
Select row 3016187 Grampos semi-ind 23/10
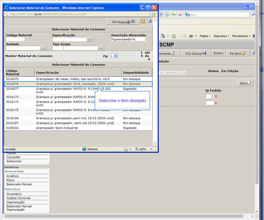[x=79, y=123]
